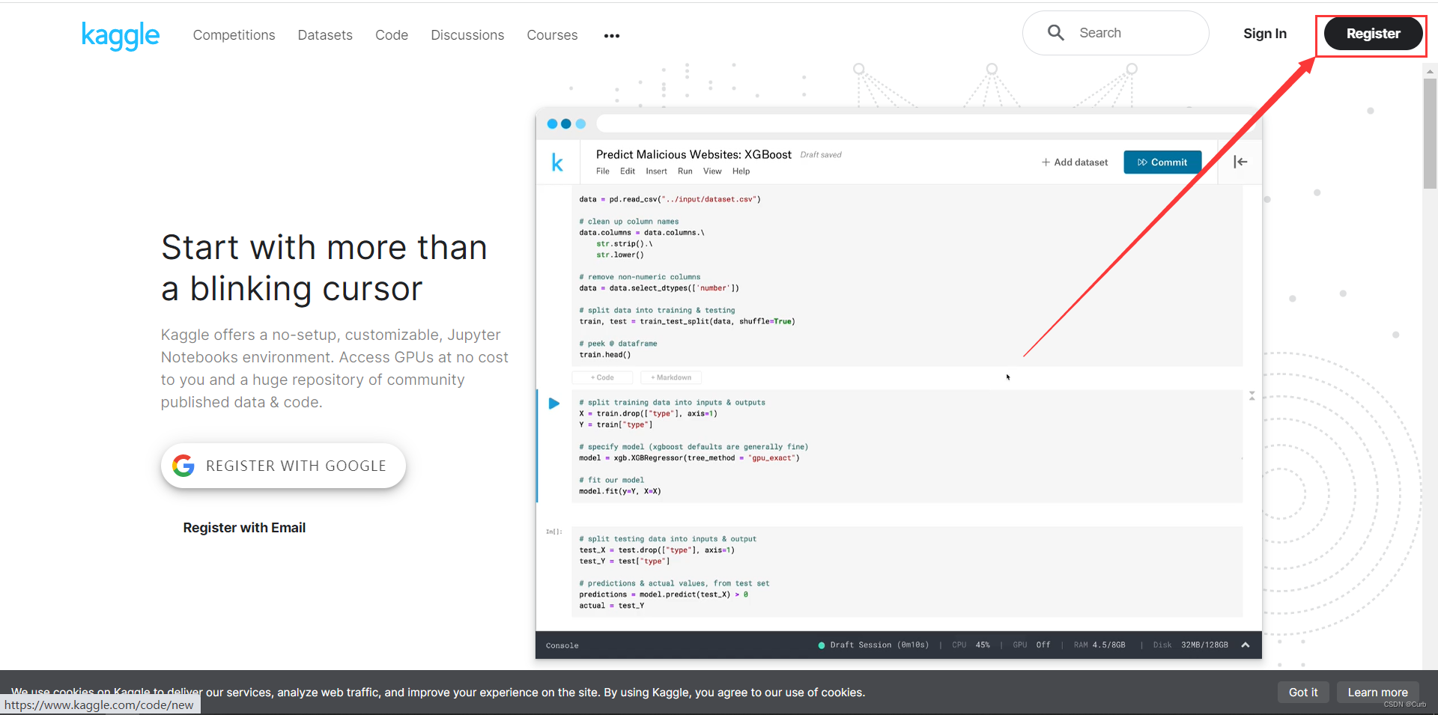Expand the three-dots more menu
1438x715 pixels.
612,36
